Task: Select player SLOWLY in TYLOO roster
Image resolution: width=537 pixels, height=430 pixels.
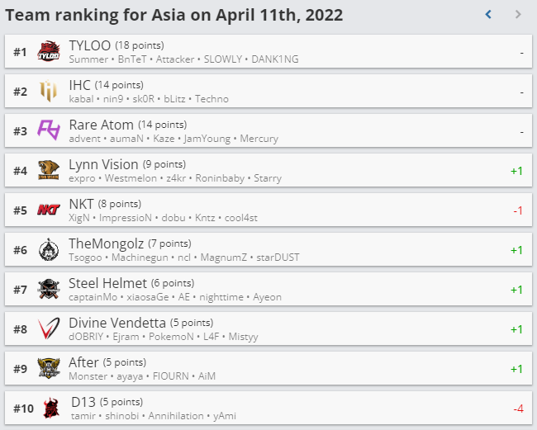Action: click(x=223, y=59)
